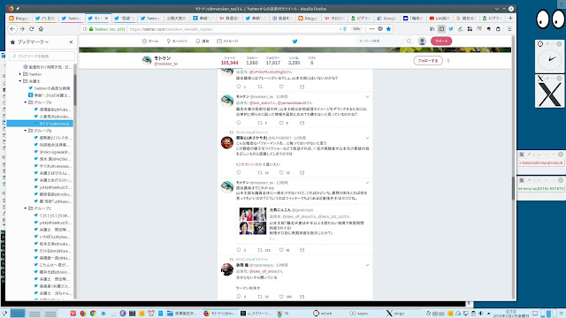
Task: Open the last visible tweet's dropdown chevron
Action: point(367,265)
